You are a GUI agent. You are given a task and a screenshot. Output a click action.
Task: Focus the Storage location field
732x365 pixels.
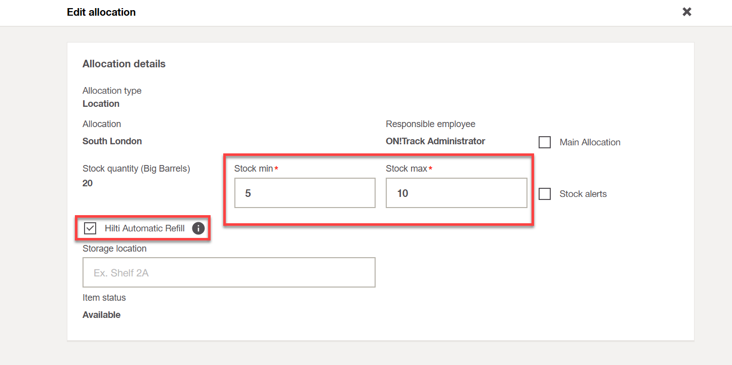(229, 272)
